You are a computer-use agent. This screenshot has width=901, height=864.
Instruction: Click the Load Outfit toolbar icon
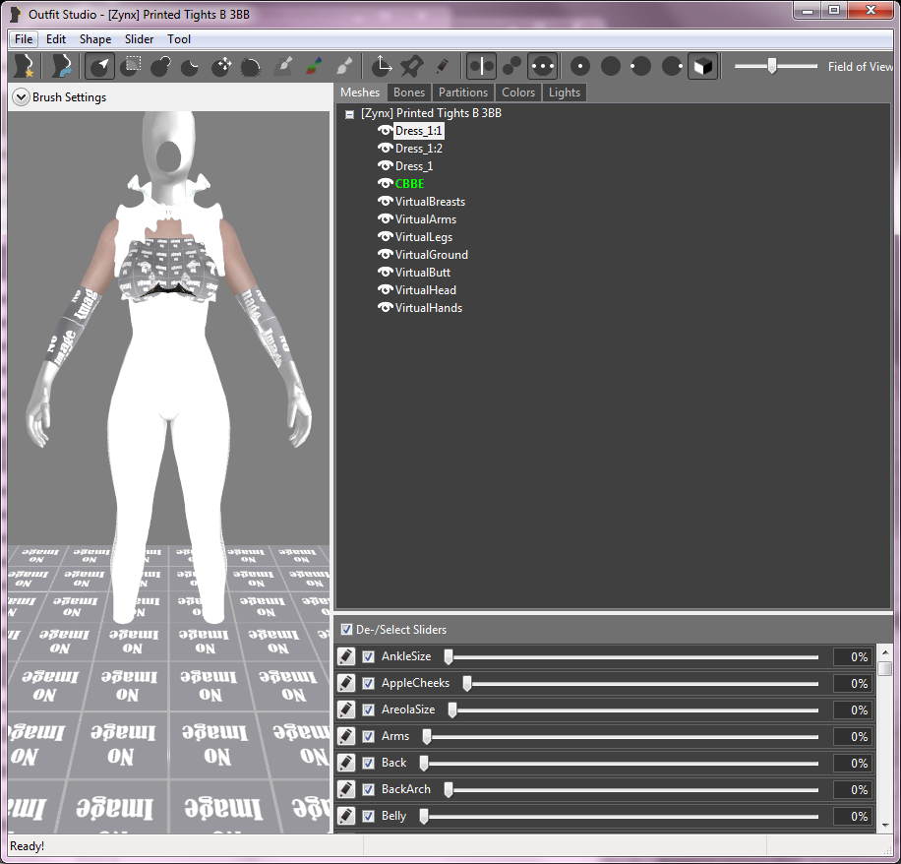point(61,66)
